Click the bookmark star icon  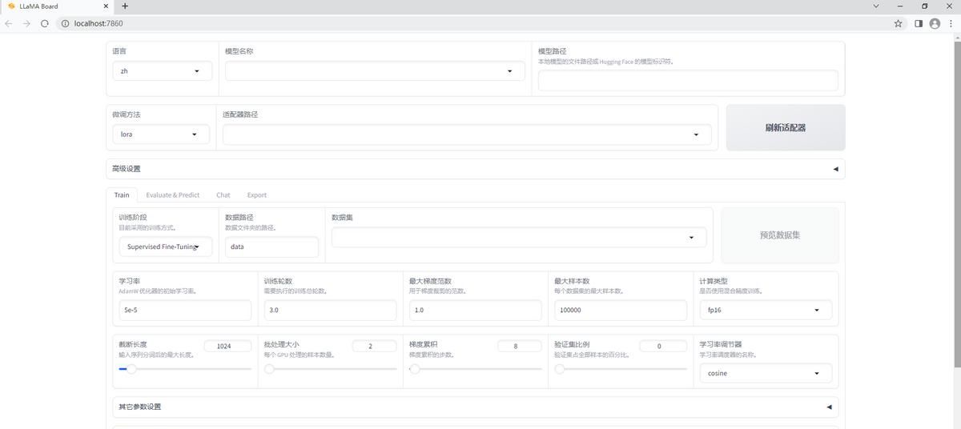pyautogui.click(x=899, y=23)
